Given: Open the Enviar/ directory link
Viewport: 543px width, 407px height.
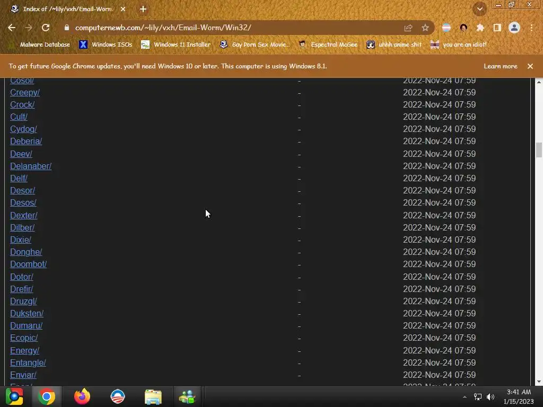Looking at the screenshot, I should click(23, 375).
